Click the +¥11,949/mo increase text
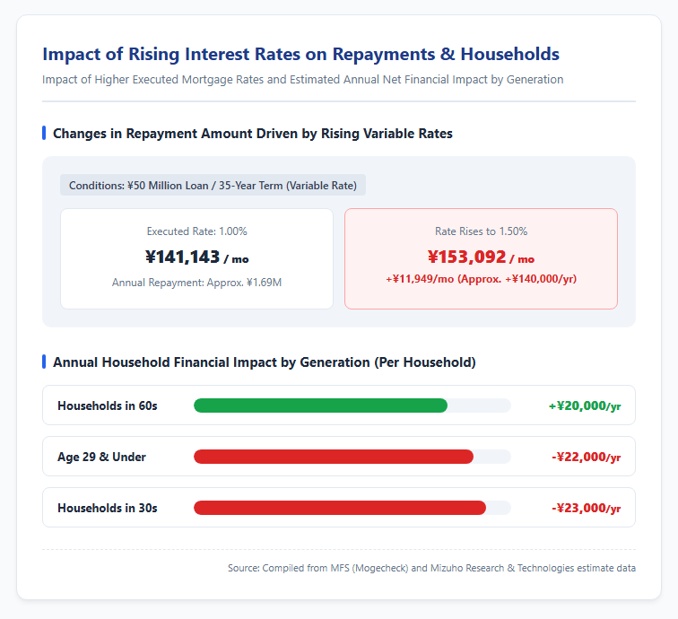The image size is (678, 619). coord(481,279)
